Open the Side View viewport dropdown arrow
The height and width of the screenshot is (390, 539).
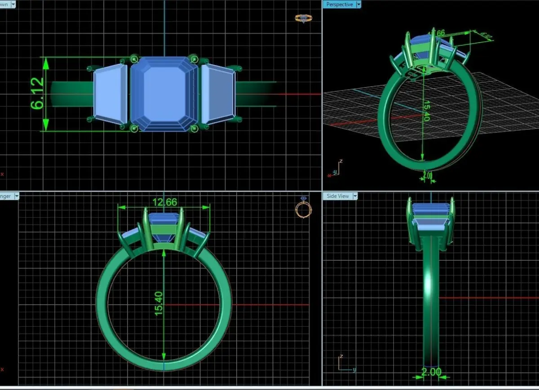point(355,196)
